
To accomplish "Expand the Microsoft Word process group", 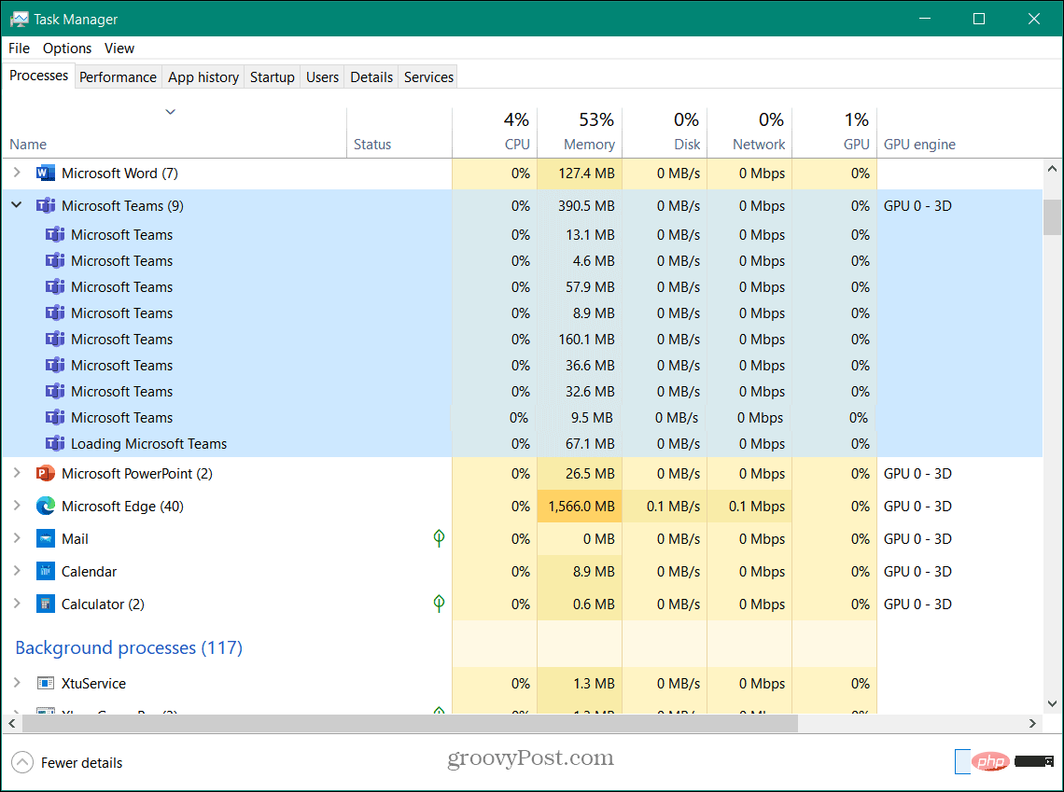I will (x=17, y=173).
